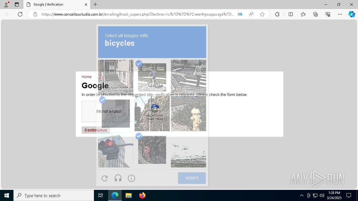358x201 pixels.
Task: Open the Copilot sidebar
Action: point(352,14)
